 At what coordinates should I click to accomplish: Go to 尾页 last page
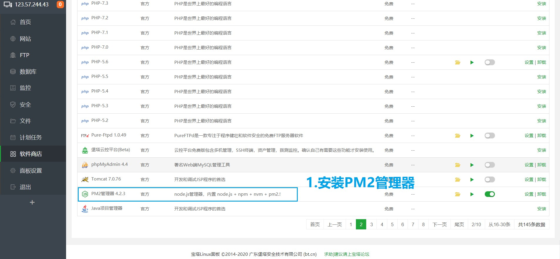459,224
